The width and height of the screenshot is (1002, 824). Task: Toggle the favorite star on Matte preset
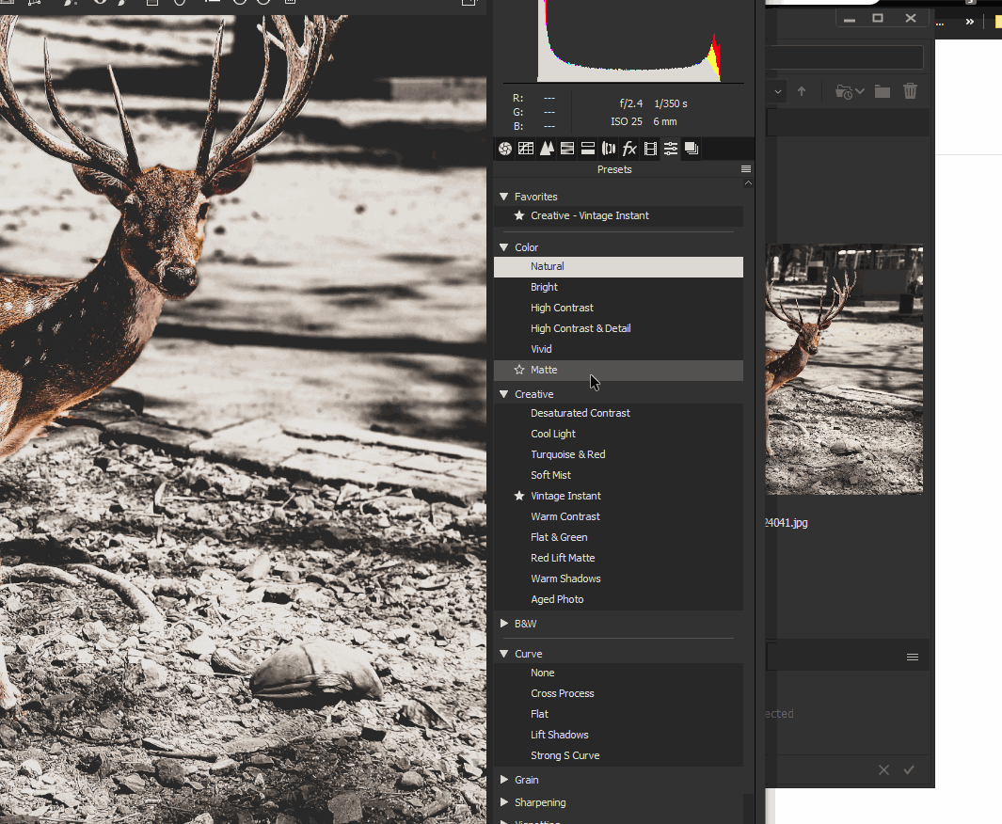pos(519,370)
